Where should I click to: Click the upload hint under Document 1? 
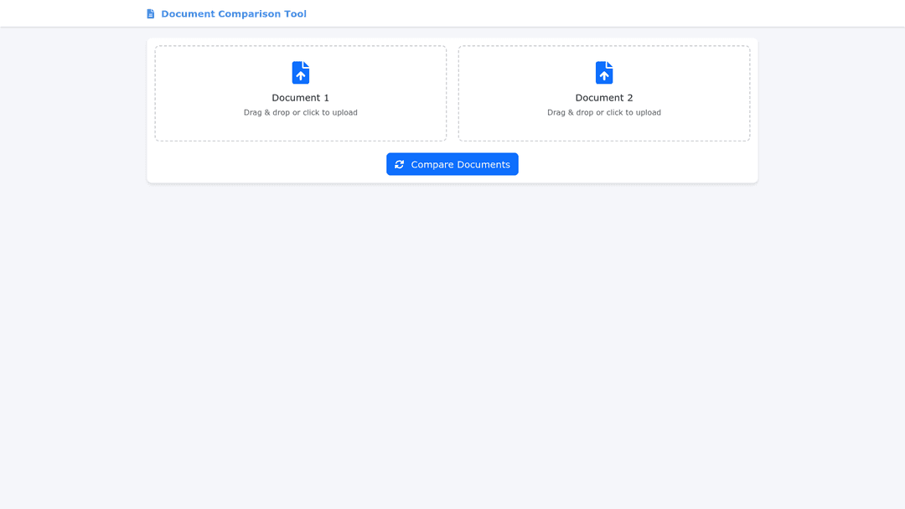click(301, 112)
